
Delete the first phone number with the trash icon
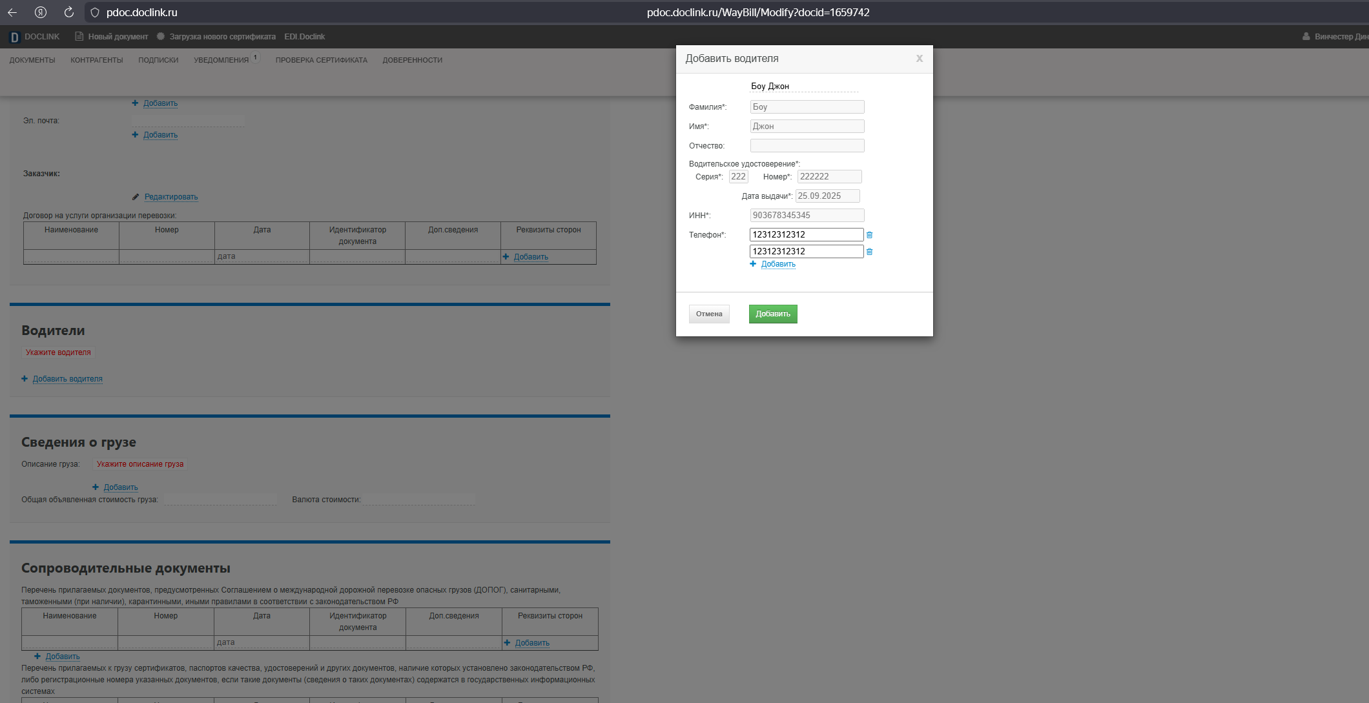(x=869, y=235)
